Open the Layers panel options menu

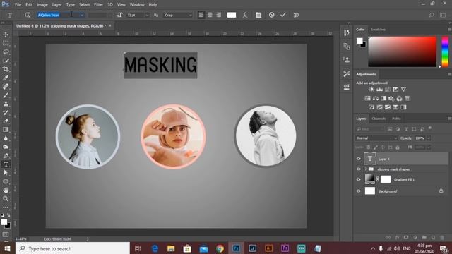[449, 119]
